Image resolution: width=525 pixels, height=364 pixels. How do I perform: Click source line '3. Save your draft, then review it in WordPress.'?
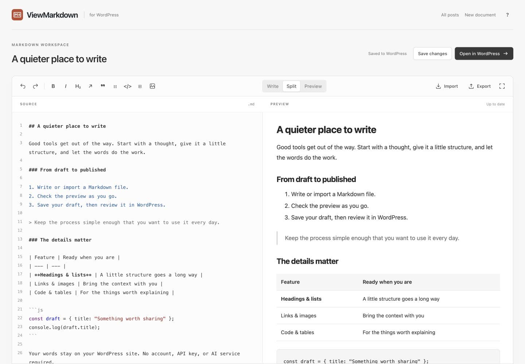tap(97, 205)
